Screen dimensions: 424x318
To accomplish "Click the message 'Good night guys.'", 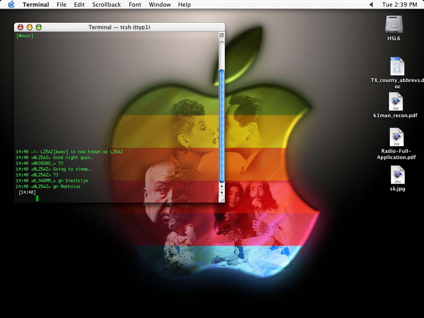I will pos(73,157).
